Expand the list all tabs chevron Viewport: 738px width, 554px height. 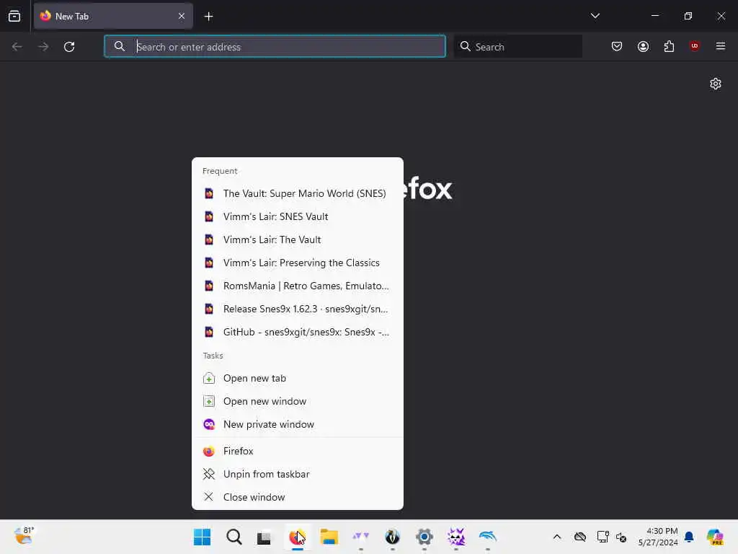pyautogui.click(x=595, y=16)
